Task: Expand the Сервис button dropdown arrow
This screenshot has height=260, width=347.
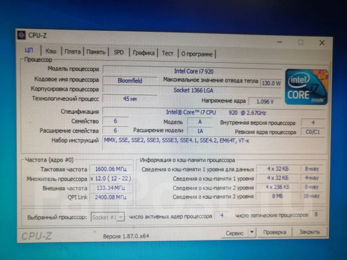Action: (252, 232)
